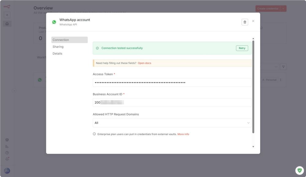Retry the connection test
The height and width of the screenshot is (177, 306).
click(x=242, y=48)
